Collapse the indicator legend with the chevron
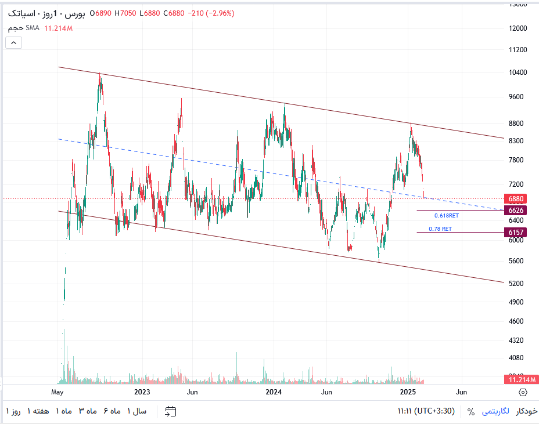Screen dimensions: 539x424 (14, 43)
